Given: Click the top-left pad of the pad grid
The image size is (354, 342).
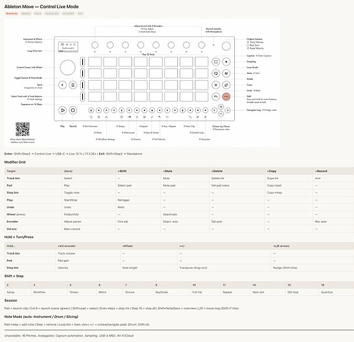Looking at the screenshot, I should pyautogui.click(x=95, y=62).
